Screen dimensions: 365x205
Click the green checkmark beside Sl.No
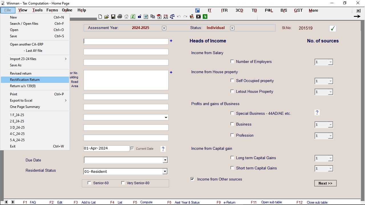point(332,28)
